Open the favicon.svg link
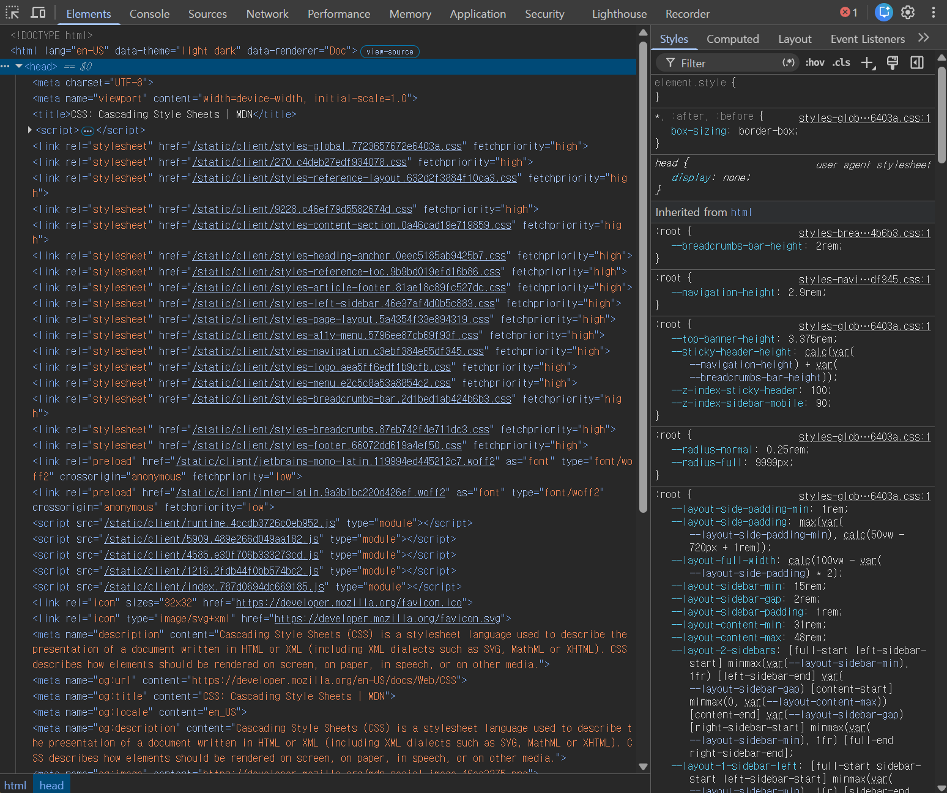 click(x=387, y=619)
